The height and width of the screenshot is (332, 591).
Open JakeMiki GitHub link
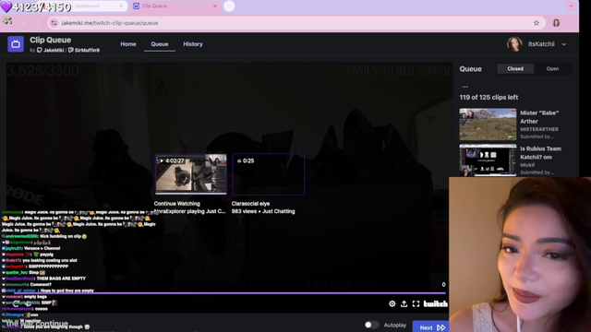(51, 50)
